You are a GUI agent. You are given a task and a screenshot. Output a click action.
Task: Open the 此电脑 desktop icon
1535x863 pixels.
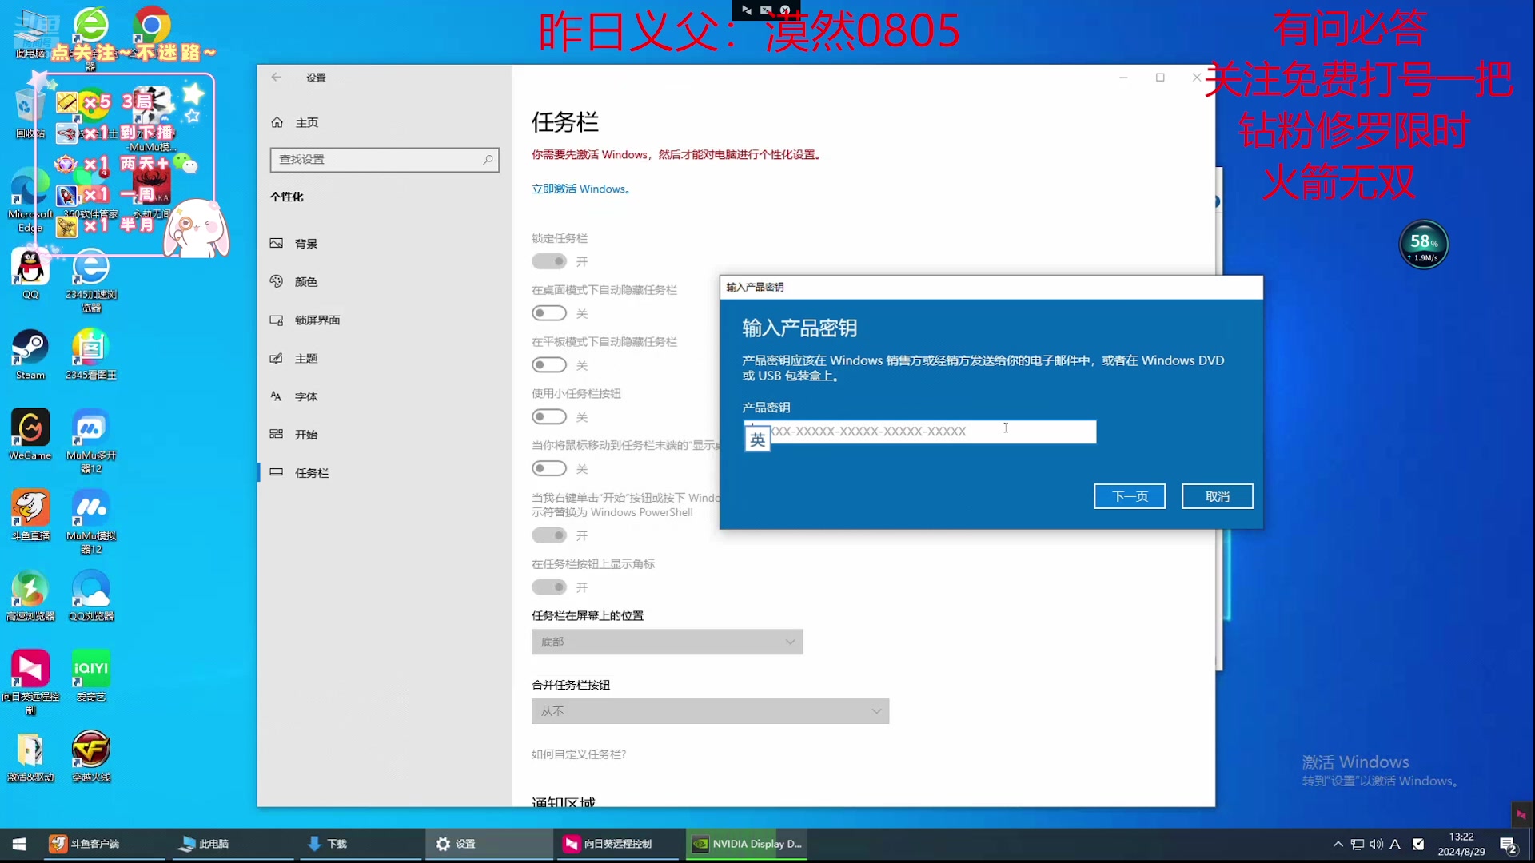30,34
